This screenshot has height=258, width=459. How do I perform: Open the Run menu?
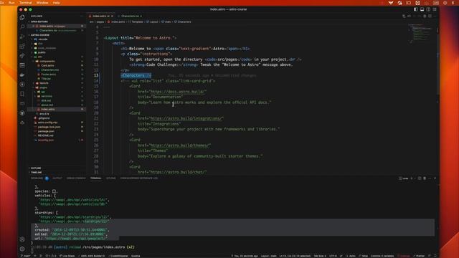[11, 3]
